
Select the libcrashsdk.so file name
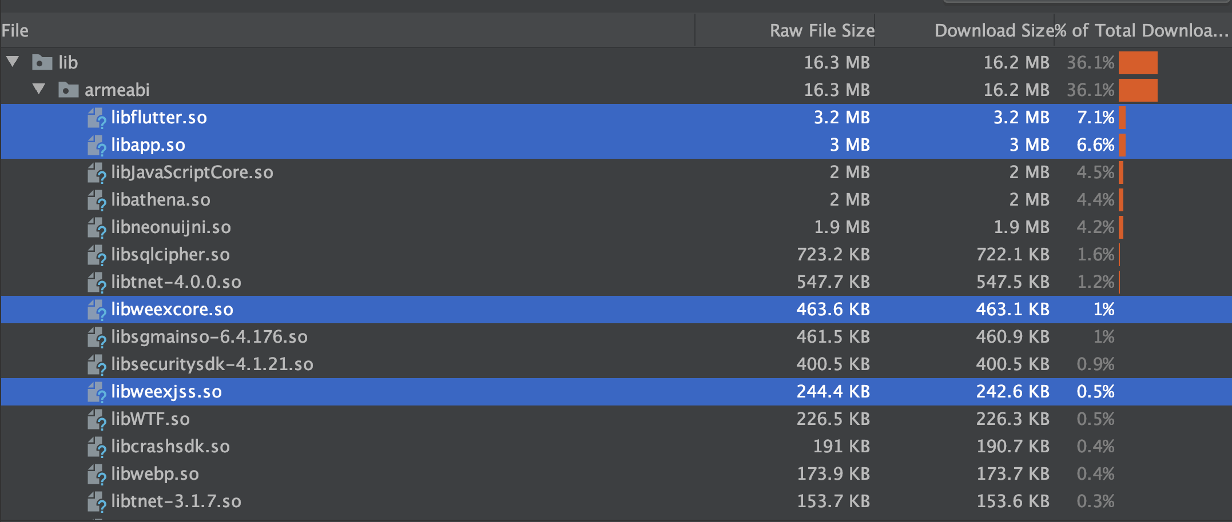170,446
